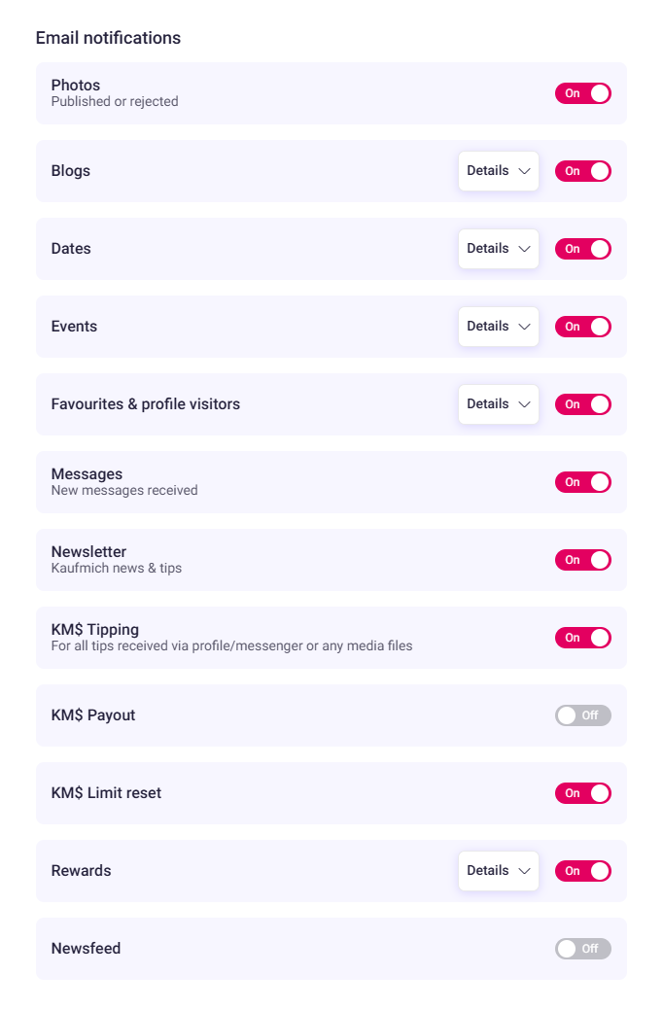The height and width of the screenshot is (1010, 663).
Task: Disable Messages email notifications
Action: click(582, 482)
